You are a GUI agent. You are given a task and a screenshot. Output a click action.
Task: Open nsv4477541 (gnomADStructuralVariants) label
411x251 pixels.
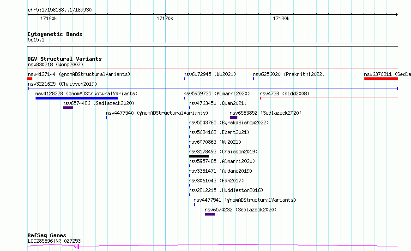(245, 200)
